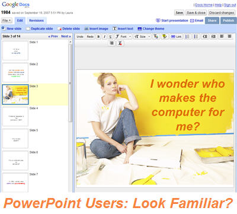Click the Sign out link
The height and width of the screenshot is (214, 237).
click(230, 5)
